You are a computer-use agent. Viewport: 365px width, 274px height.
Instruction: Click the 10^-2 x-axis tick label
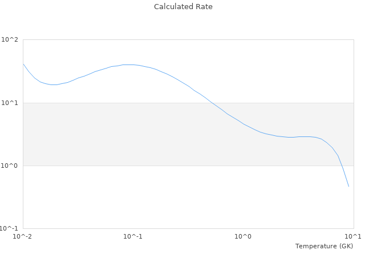(x=23, y=236)
